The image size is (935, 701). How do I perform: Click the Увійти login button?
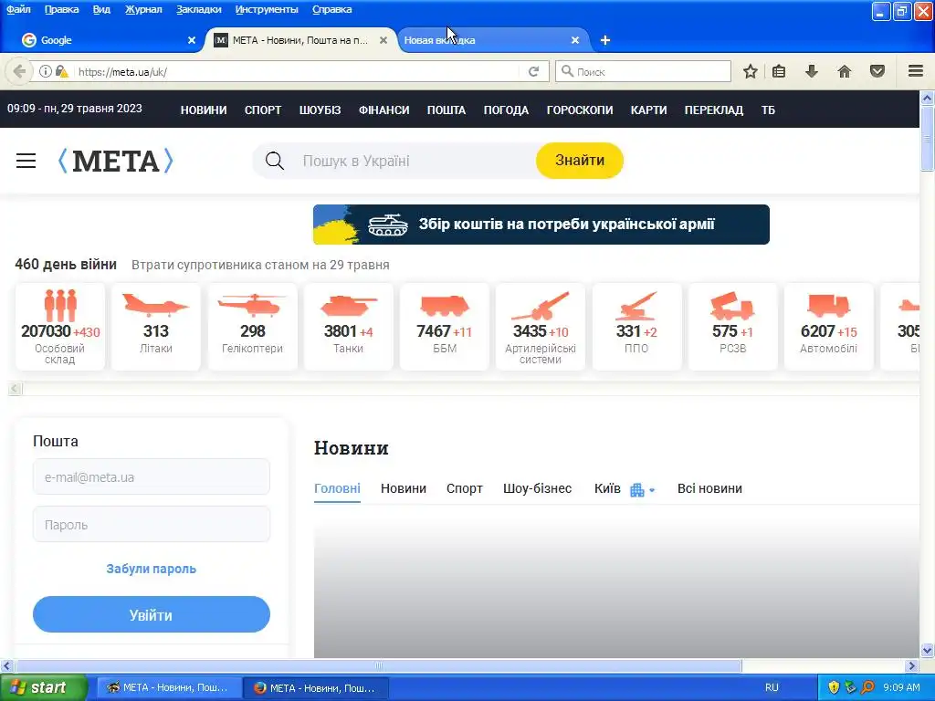click(x=152, y=614)
